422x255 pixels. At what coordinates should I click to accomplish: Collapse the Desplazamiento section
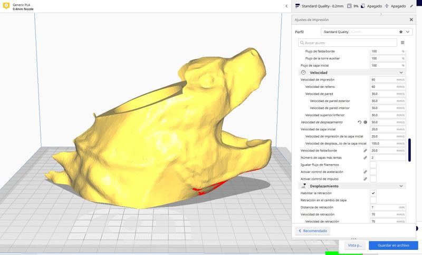pos(401,186)
